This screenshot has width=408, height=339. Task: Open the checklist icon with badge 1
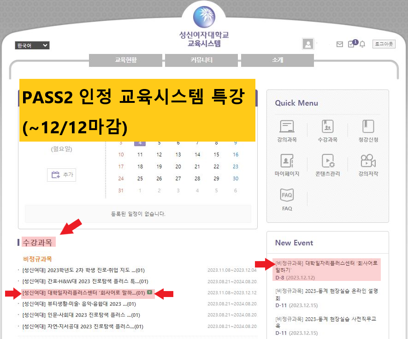(352, 44)
